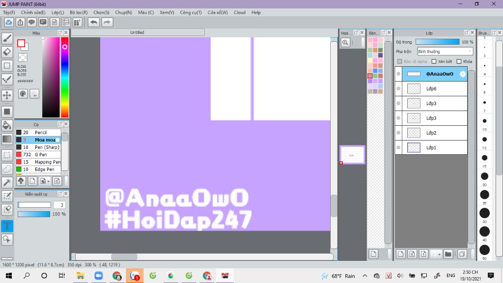
Task: Toggle visibility of @AnaaOwO layer
Action: tap(398, 74)
